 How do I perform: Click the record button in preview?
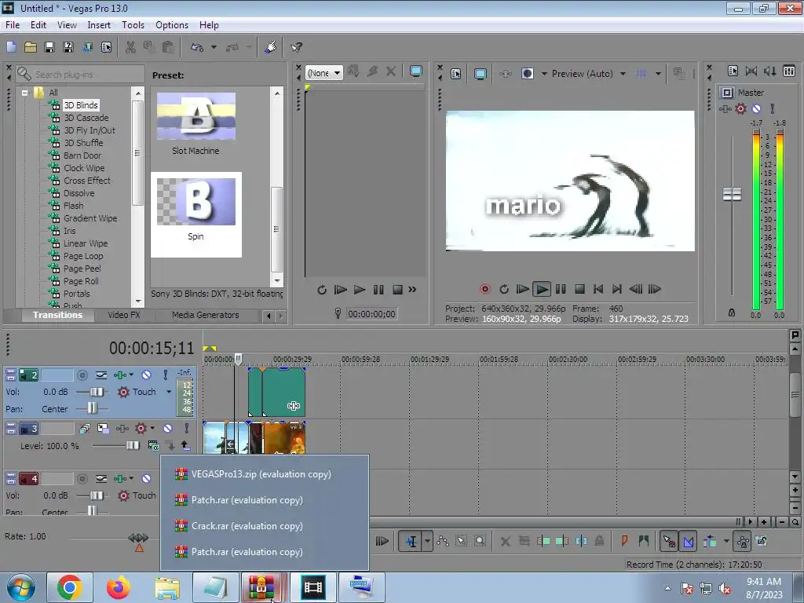pos(485,289)
